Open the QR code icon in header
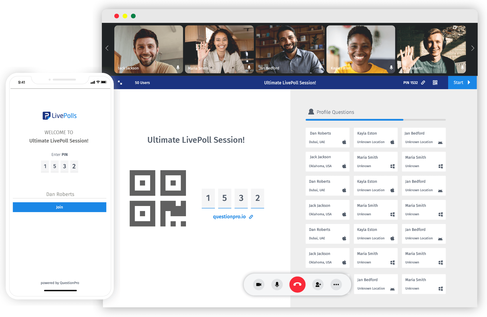 coord(435,83)
